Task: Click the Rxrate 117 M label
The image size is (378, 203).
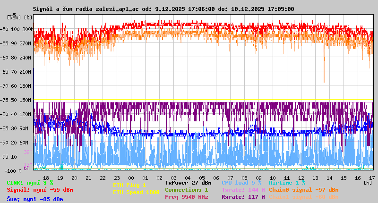Action: pyautogui.click(x=243, y=197)
